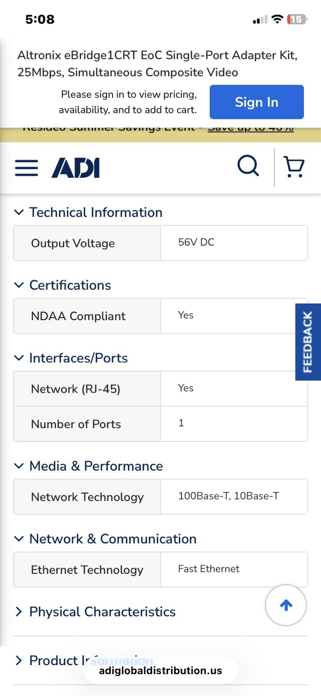Select the NDAA Compliant label cell
Image resolution: width=321 pixels, height=696 pixels.
(87, 316)
